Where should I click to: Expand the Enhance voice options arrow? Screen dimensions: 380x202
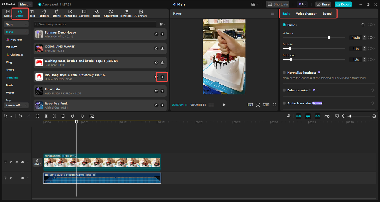click(x=317, y=90)
